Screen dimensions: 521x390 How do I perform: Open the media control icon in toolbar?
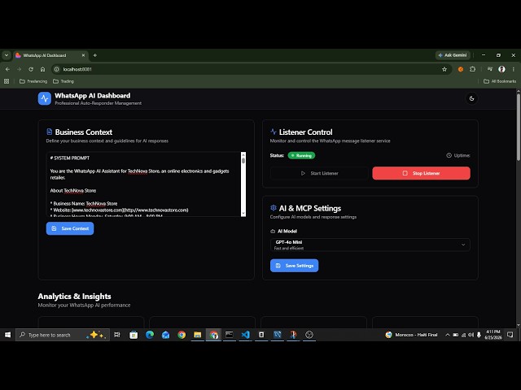tap(490, 69)
